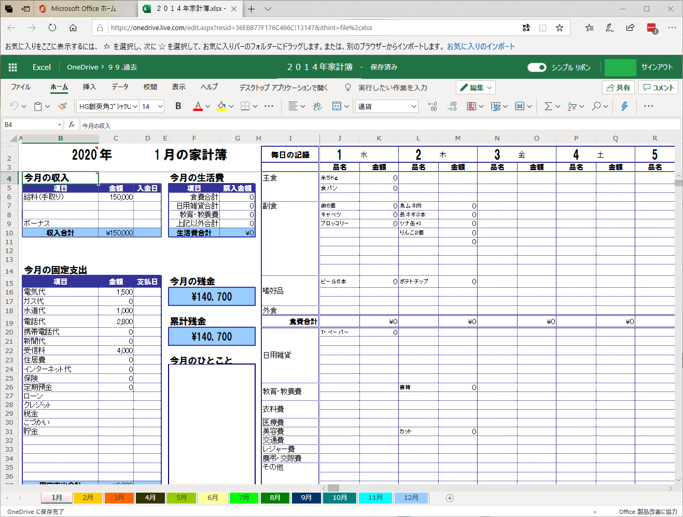The width and height of the screenshot is (683, 517).
Task: Open the Excel app launcher grid
Action: (13, 67)
